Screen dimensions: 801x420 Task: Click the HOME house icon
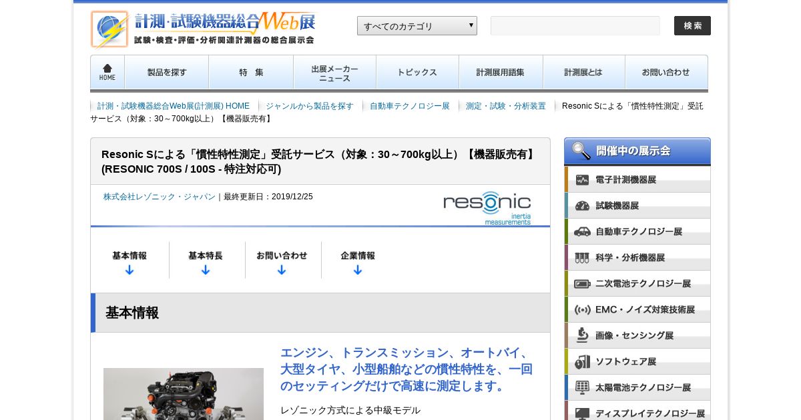pyautogui.click(x=107, y=68)
